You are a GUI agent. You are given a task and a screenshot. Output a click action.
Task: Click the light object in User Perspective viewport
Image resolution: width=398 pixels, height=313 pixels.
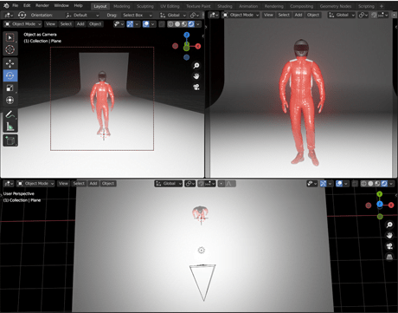pos(202,251)
